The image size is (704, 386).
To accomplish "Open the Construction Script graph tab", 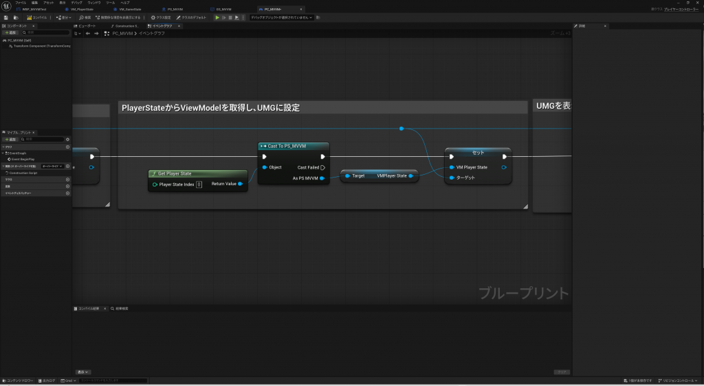I will click(125, 25).
